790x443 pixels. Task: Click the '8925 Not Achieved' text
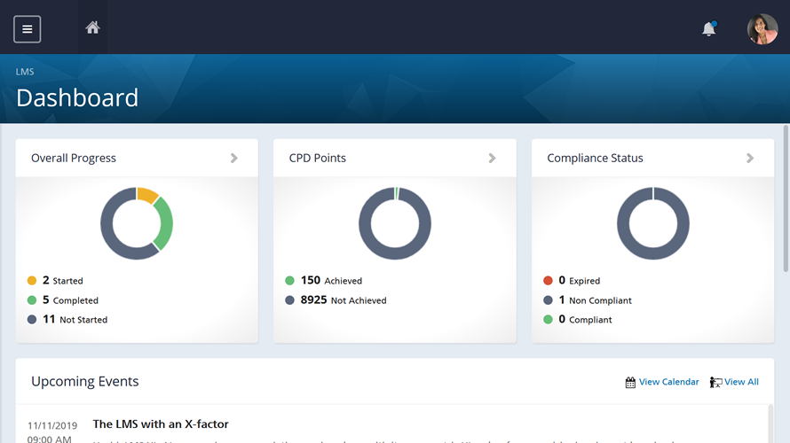344,300
